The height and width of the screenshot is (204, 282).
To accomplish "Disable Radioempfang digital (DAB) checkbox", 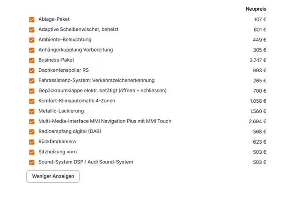I will (x=32, y=131).
